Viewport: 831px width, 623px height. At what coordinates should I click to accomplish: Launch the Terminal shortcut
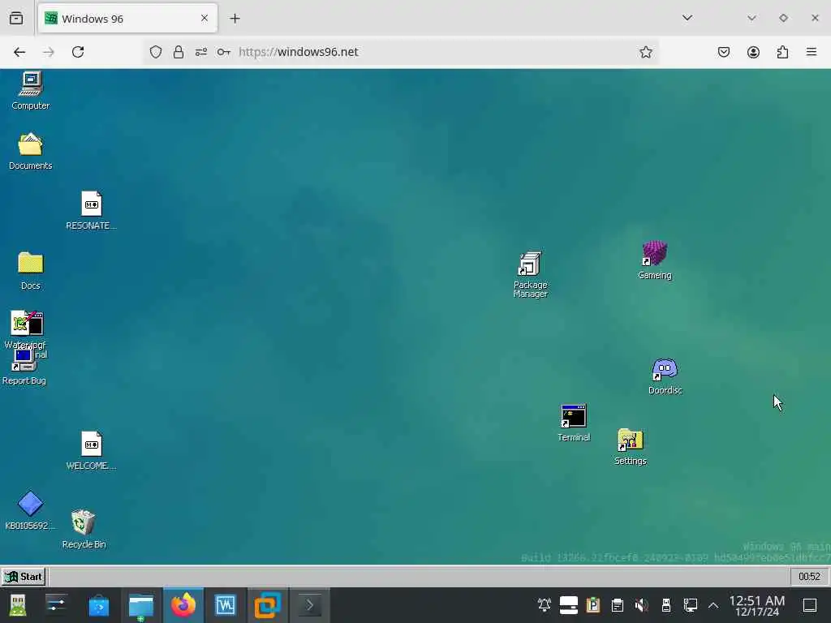pos(574,423)
